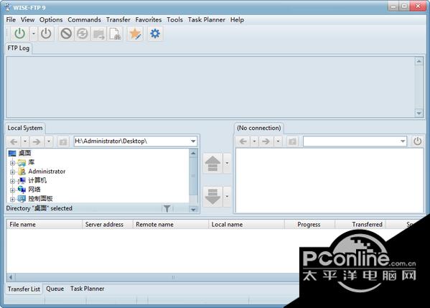Select the (No connection) tab

pos(258,128)
